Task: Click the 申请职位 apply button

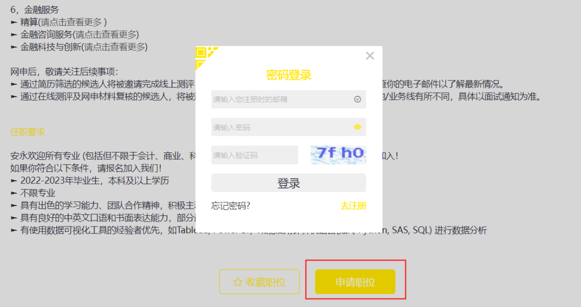Action: 355,282
